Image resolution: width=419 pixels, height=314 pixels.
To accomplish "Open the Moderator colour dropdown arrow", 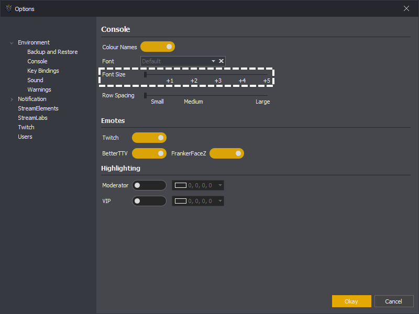I will 220,185.
